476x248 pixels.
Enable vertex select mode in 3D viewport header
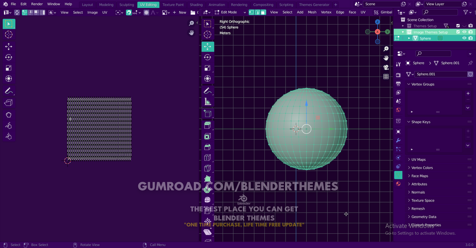[x=251, y=12]
